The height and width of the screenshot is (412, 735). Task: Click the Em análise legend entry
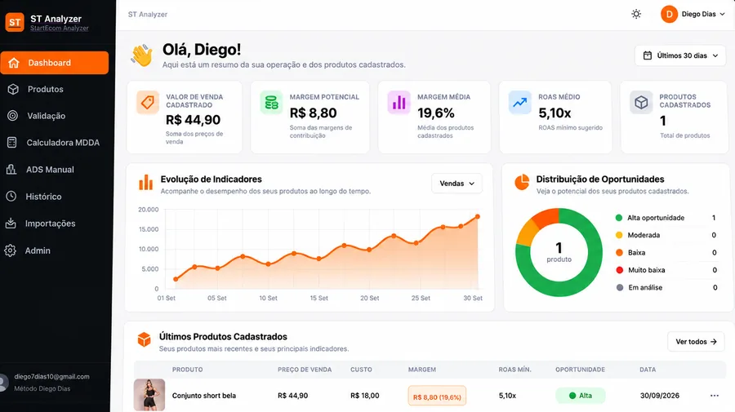666,287
